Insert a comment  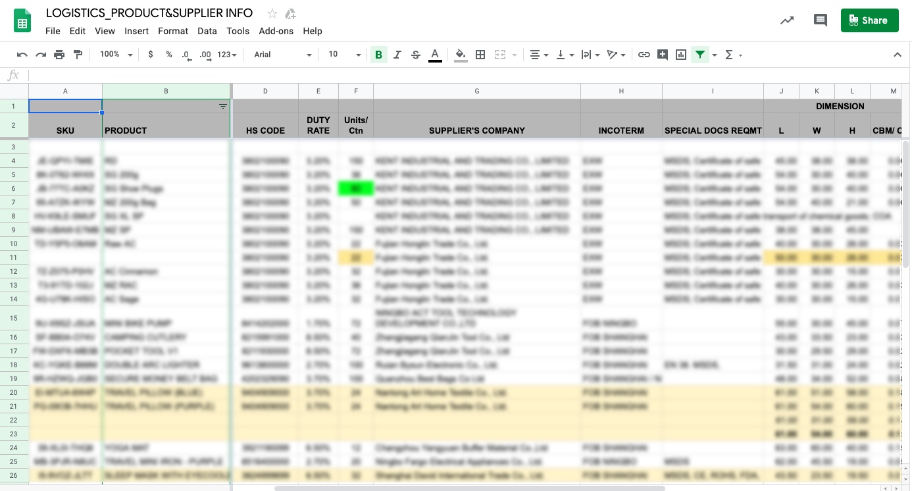tap(663, 55)
